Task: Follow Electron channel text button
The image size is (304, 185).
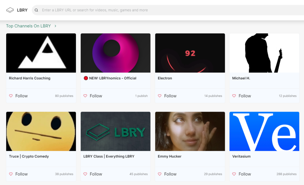Action: tap(170, 96)
